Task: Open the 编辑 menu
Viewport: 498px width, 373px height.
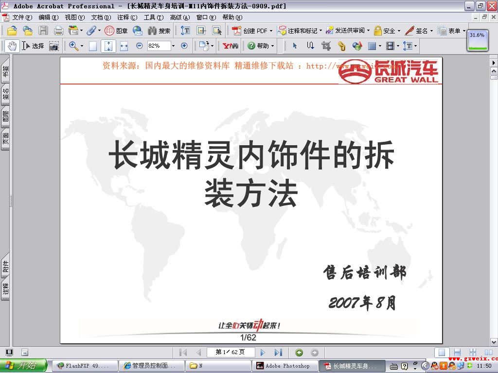Action: pyautogui.click(x=49, y=17)
